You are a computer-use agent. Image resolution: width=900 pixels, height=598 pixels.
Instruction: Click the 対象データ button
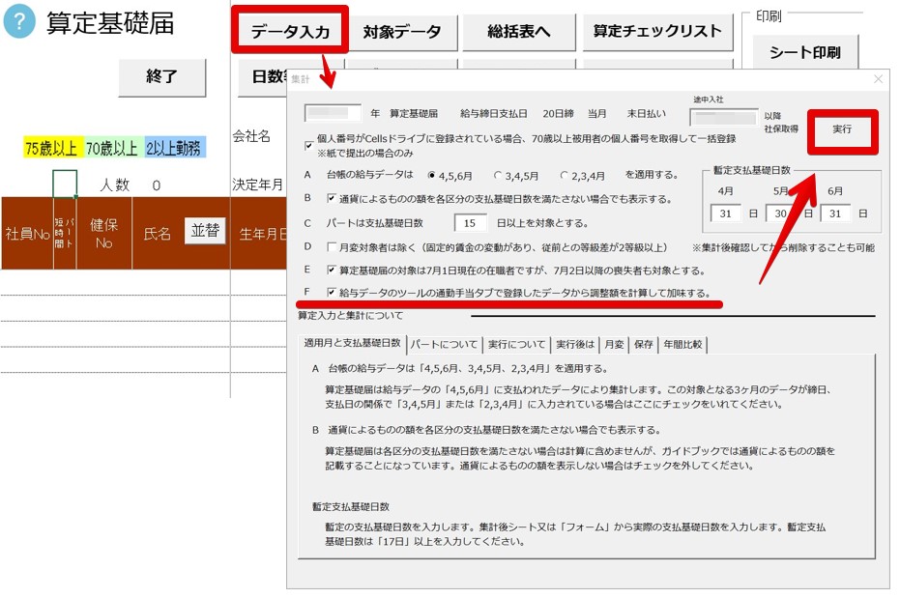pos(402,32)
